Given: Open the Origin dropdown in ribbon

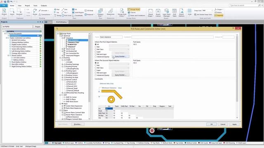Looking at the screenshot, I should [223, 9].
